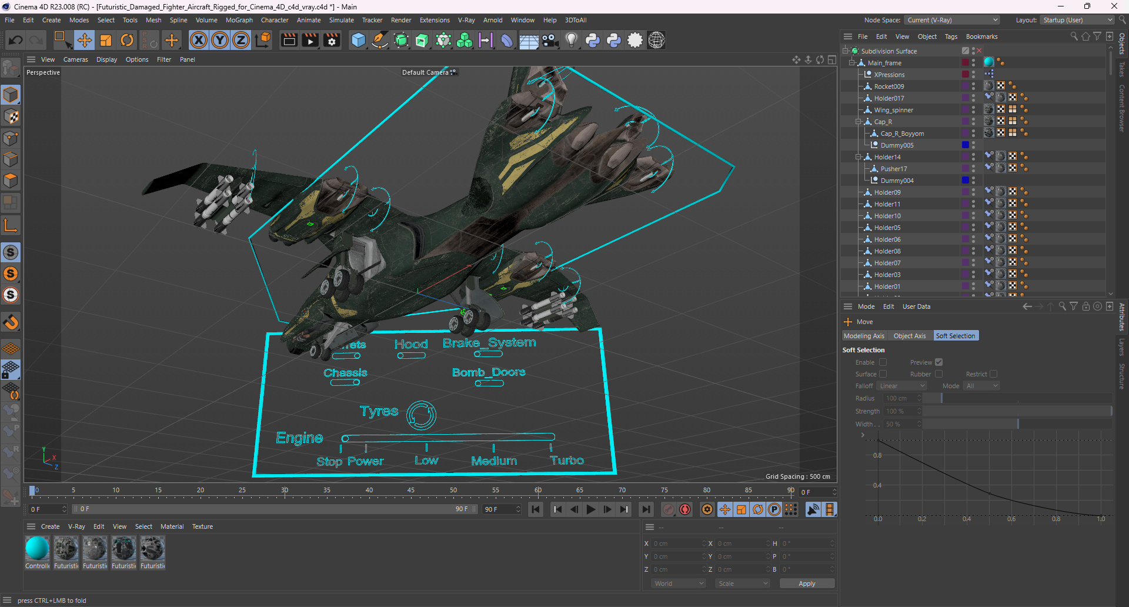The height and width of the screenshot is (607, 1129).
Task: Click frame 50 on timeline ruler
Action: tap(453, 490)
